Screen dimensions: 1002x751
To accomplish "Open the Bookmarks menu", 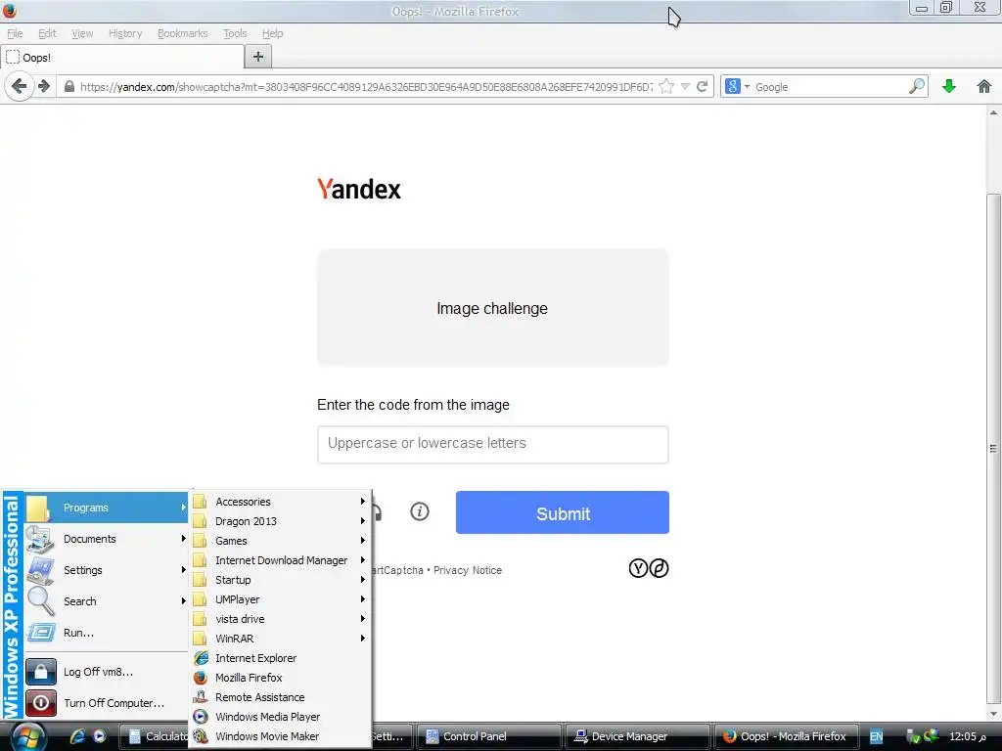I will click(182, 33).
